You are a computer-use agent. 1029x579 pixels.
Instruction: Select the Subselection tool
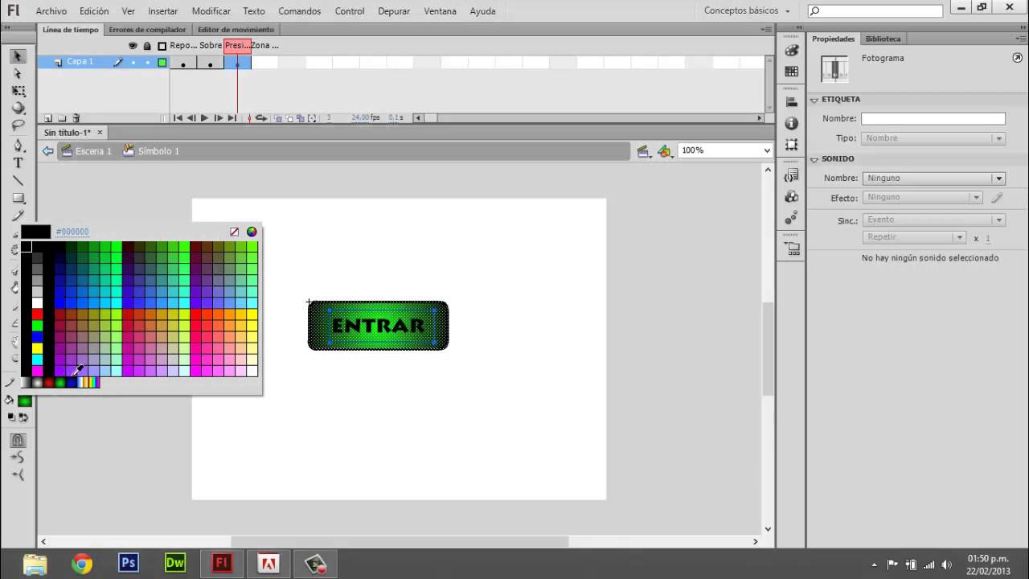[x=18, y=74]
